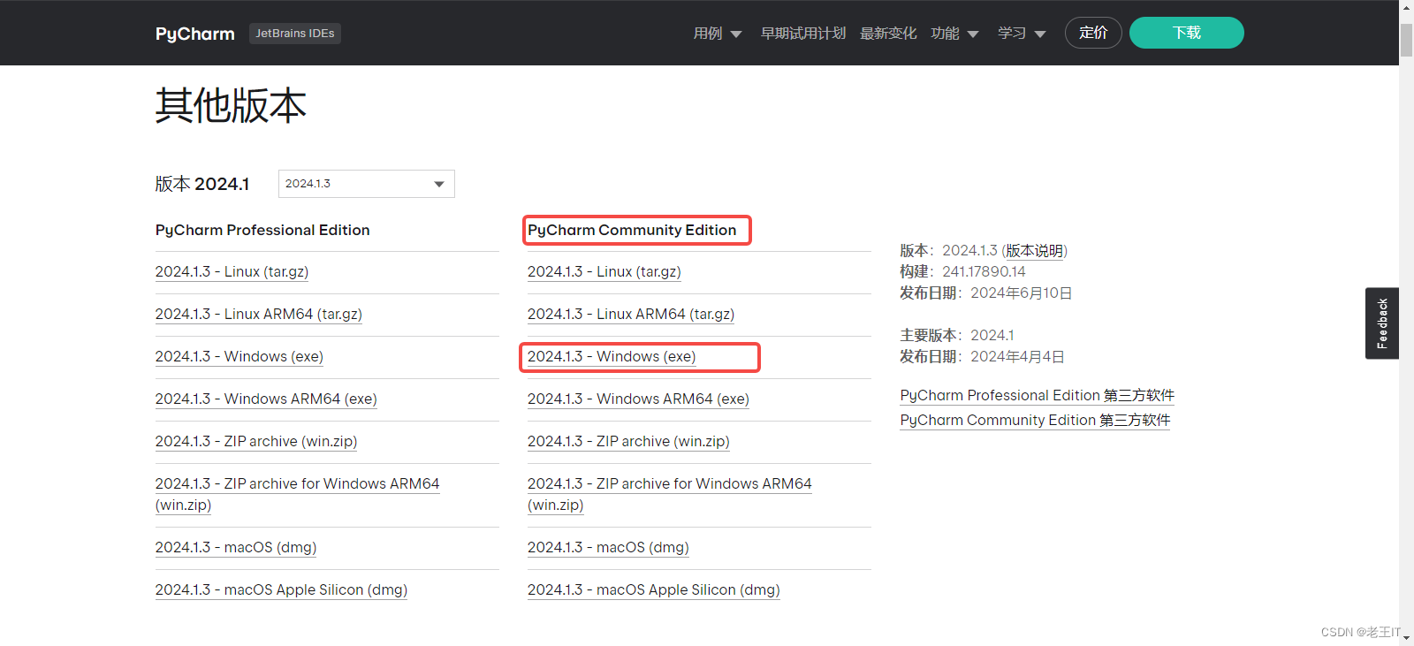The height and width of the screenshot is (646, 1414).
Task: Open PyCharm Community Edition 第三方软件 link
Action: click(x=1035, y=421)
